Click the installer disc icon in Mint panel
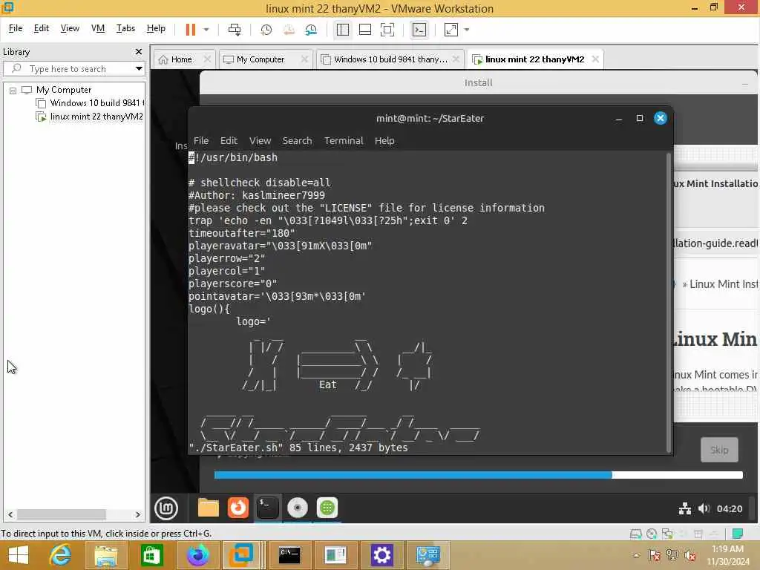Viewport: 760px width, 570px height. pos(298,508)
